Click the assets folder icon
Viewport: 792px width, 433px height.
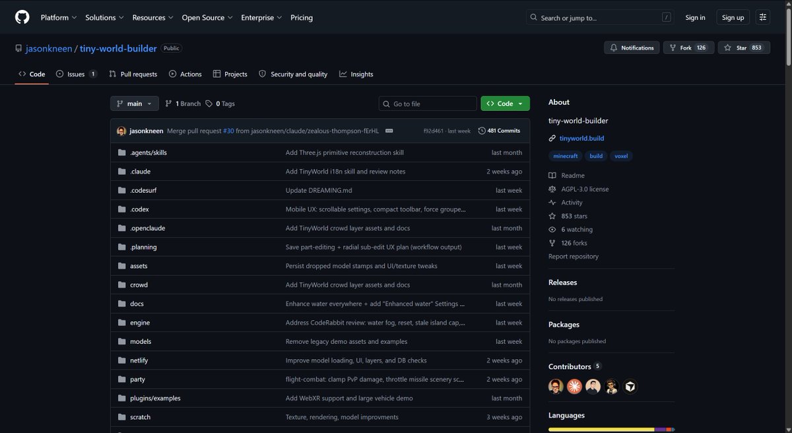(x=121, y=266)
